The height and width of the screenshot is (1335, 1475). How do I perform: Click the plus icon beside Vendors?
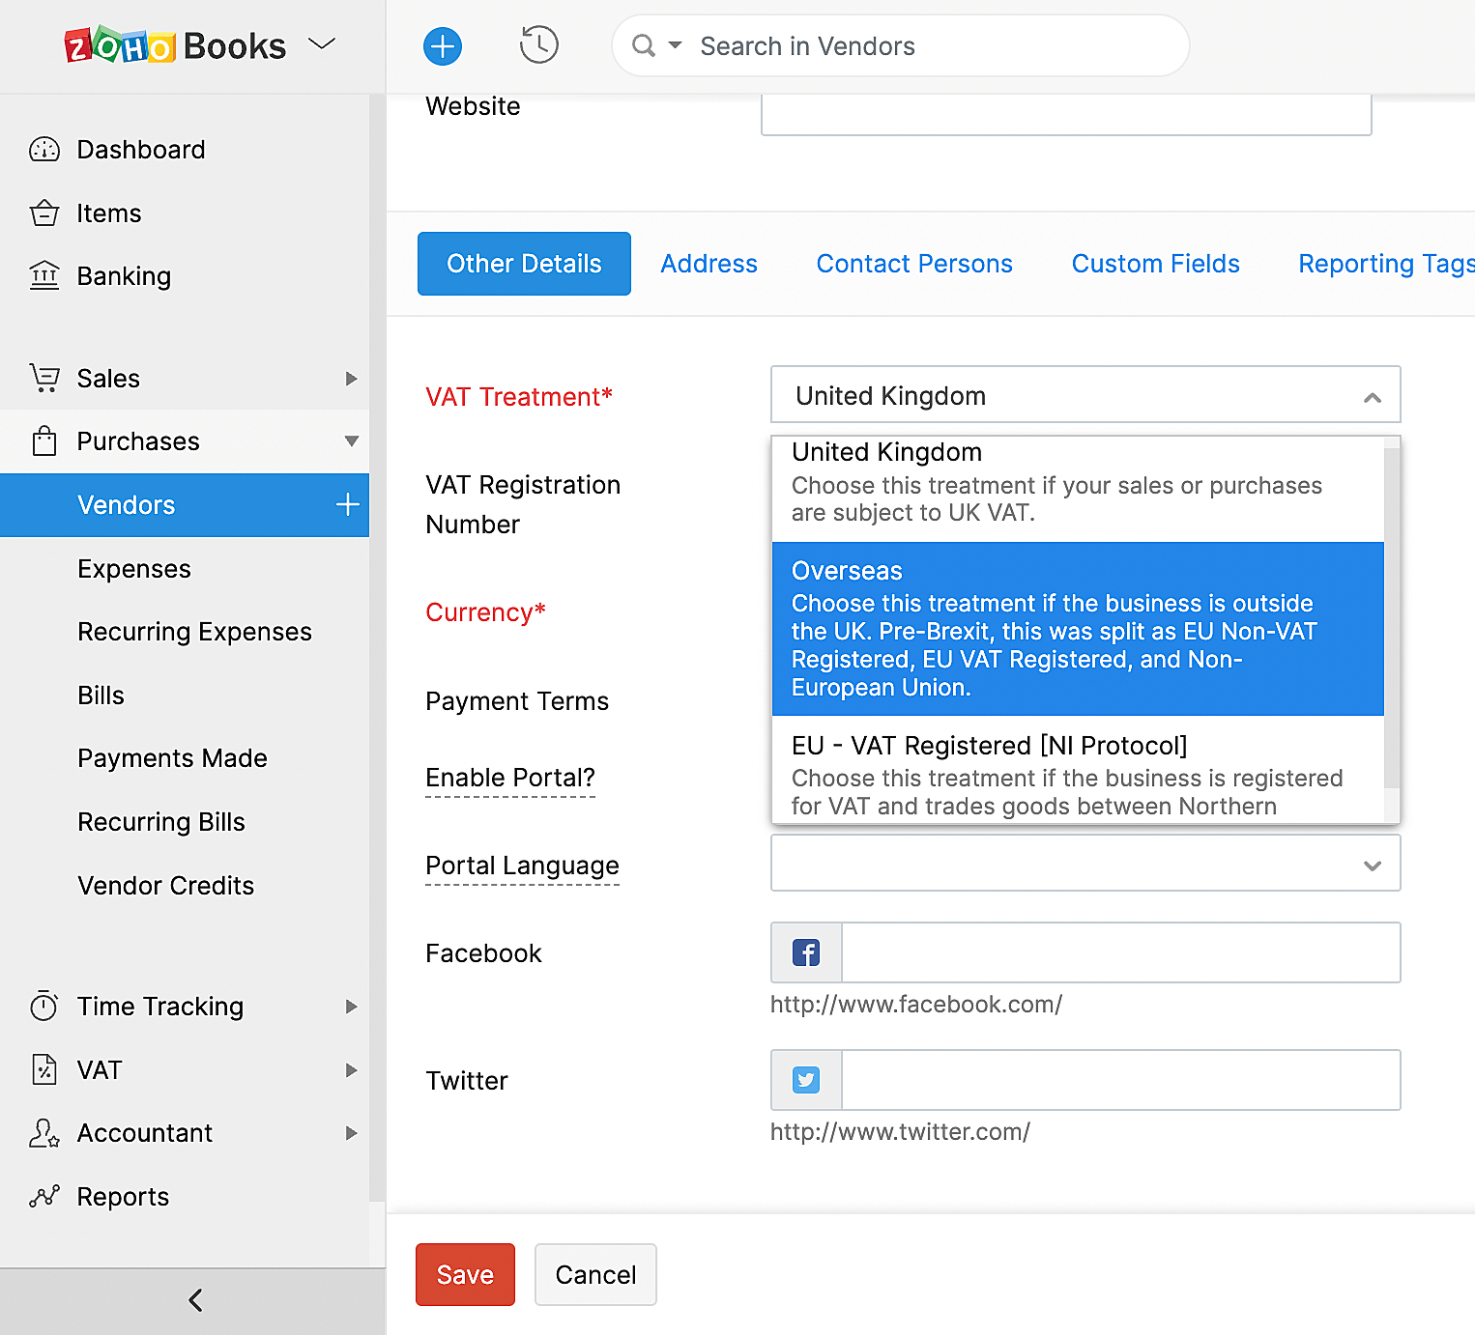(347, 504)
